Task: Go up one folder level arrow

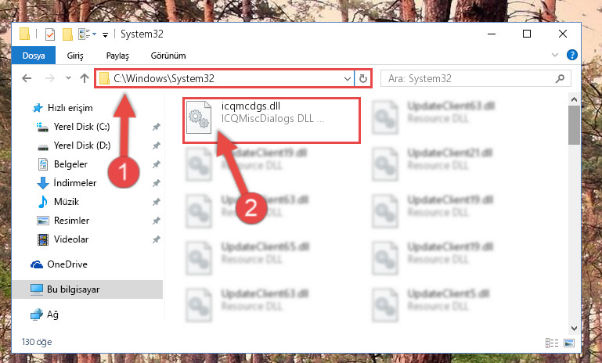Action: (84, 78)
